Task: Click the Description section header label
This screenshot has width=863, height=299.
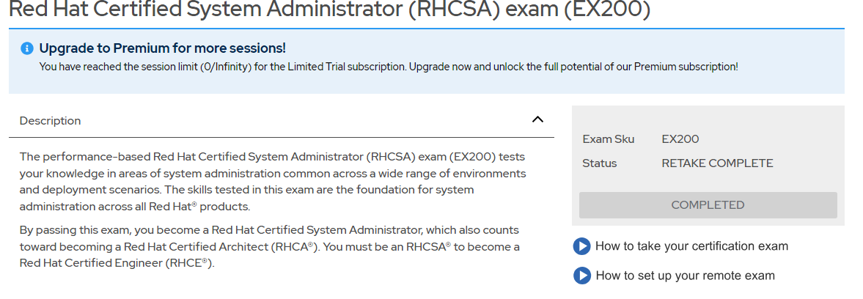Action: coord(50,120)
